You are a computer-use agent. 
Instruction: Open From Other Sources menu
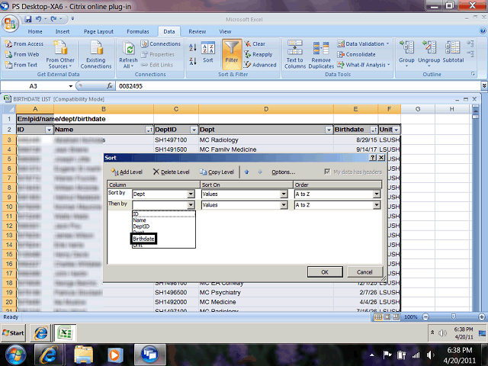[60, 54]
